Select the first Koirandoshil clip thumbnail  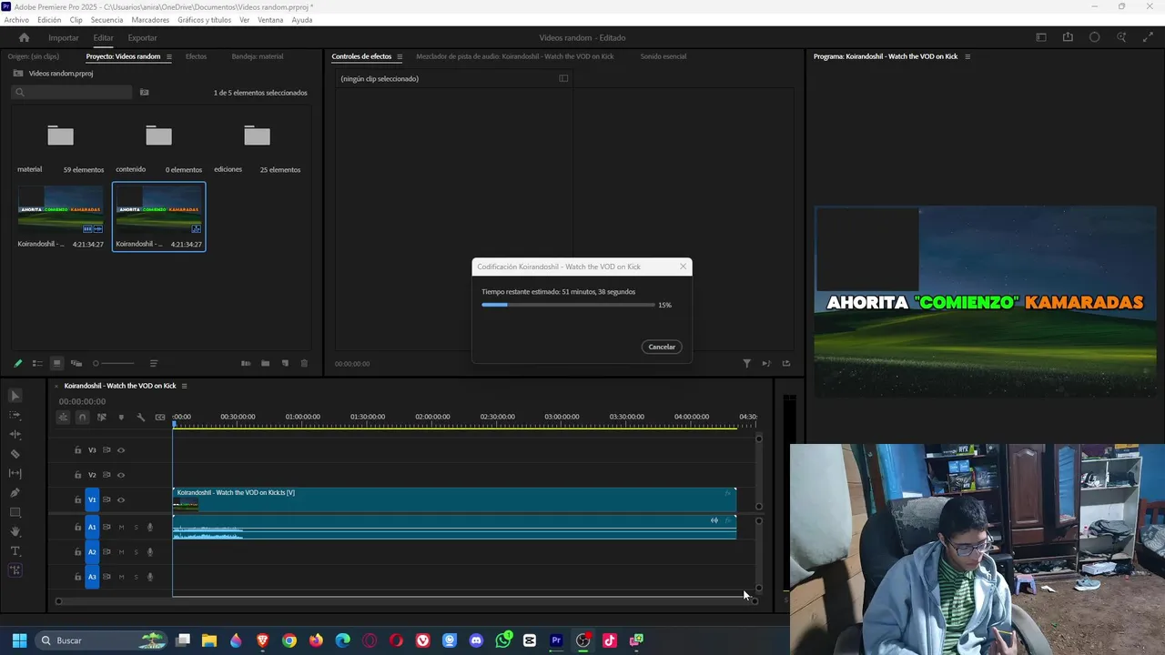point(60,211)
